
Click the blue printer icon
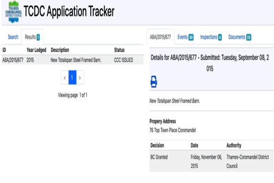coord(153,82)
